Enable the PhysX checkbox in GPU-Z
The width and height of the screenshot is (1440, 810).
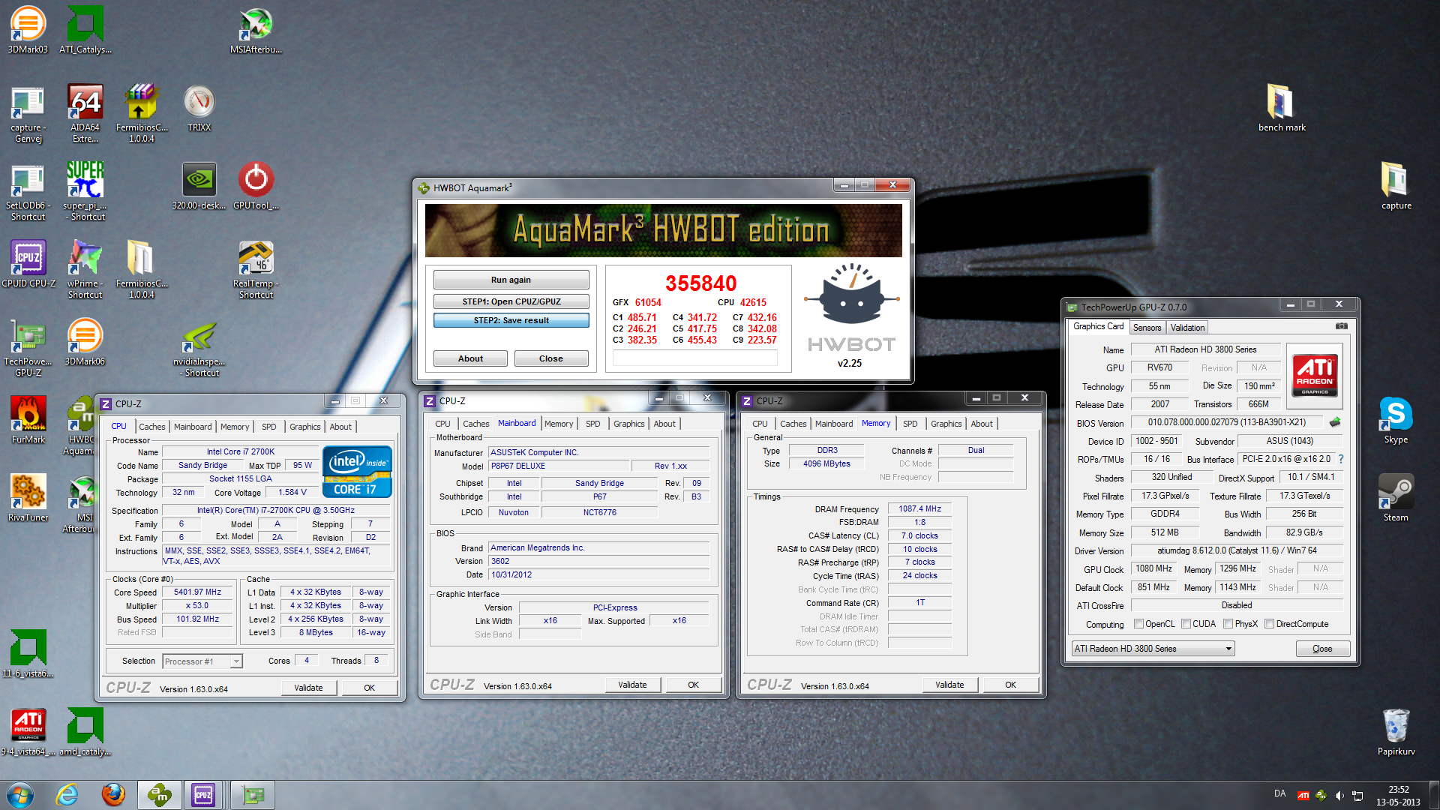click(1228, 624)
